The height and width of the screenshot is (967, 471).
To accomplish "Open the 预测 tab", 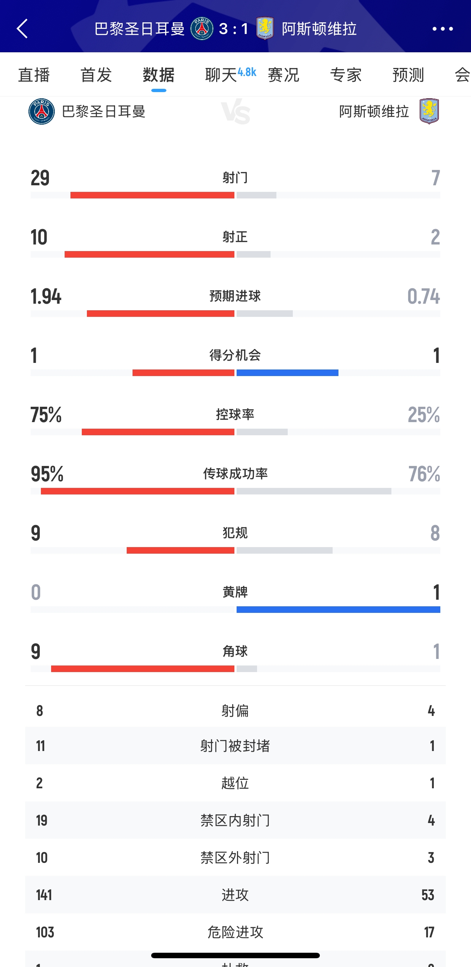I will click(408, 75).
